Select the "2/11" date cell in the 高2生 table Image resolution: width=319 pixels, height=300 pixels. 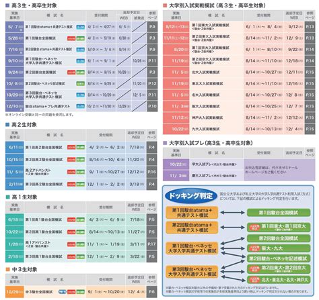14,185
